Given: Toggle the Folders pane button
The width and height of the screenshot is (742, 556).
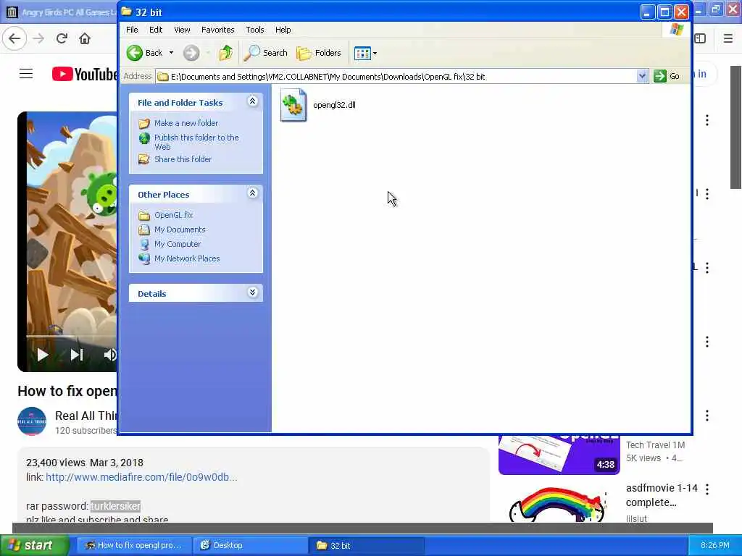Looking at the screenshot, I should [319, 53].
